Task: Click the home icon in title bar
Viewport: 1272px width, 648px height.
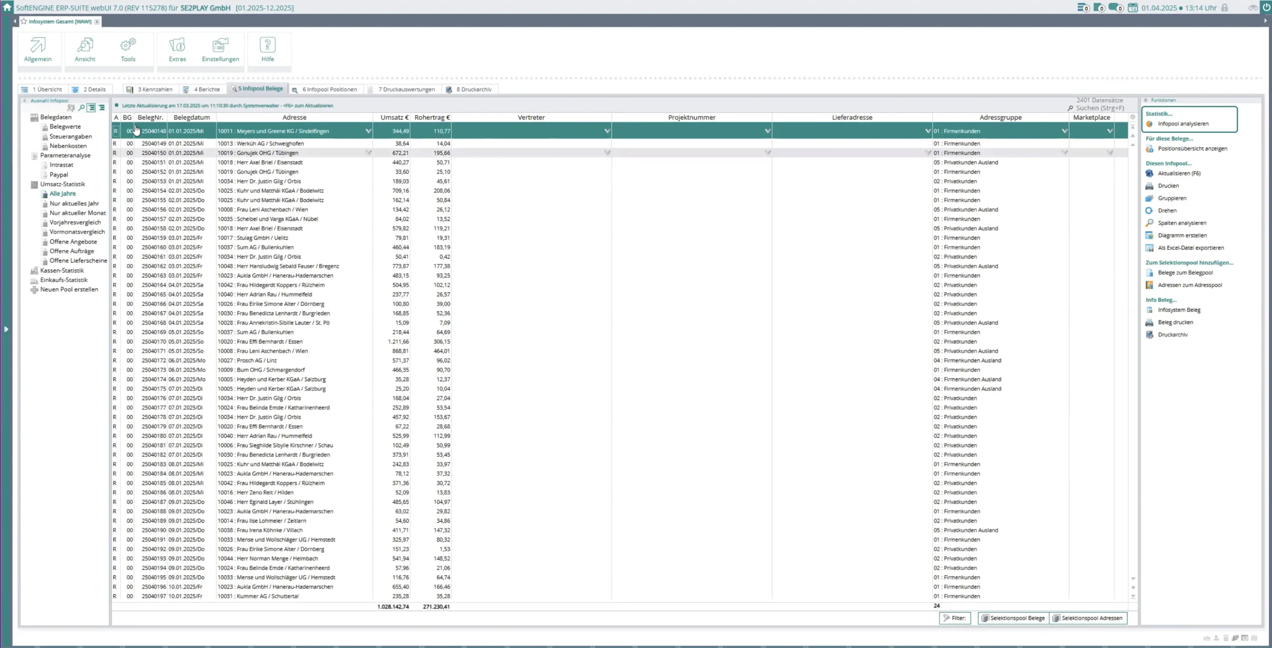Action: (x=7, y=7)
